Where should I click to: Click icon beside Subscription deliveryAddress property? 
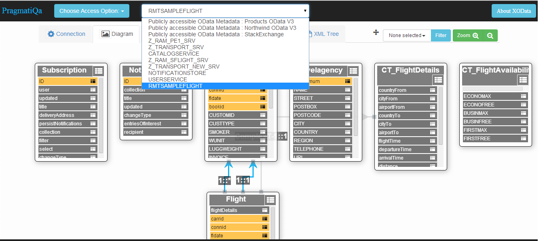point(93,115)
